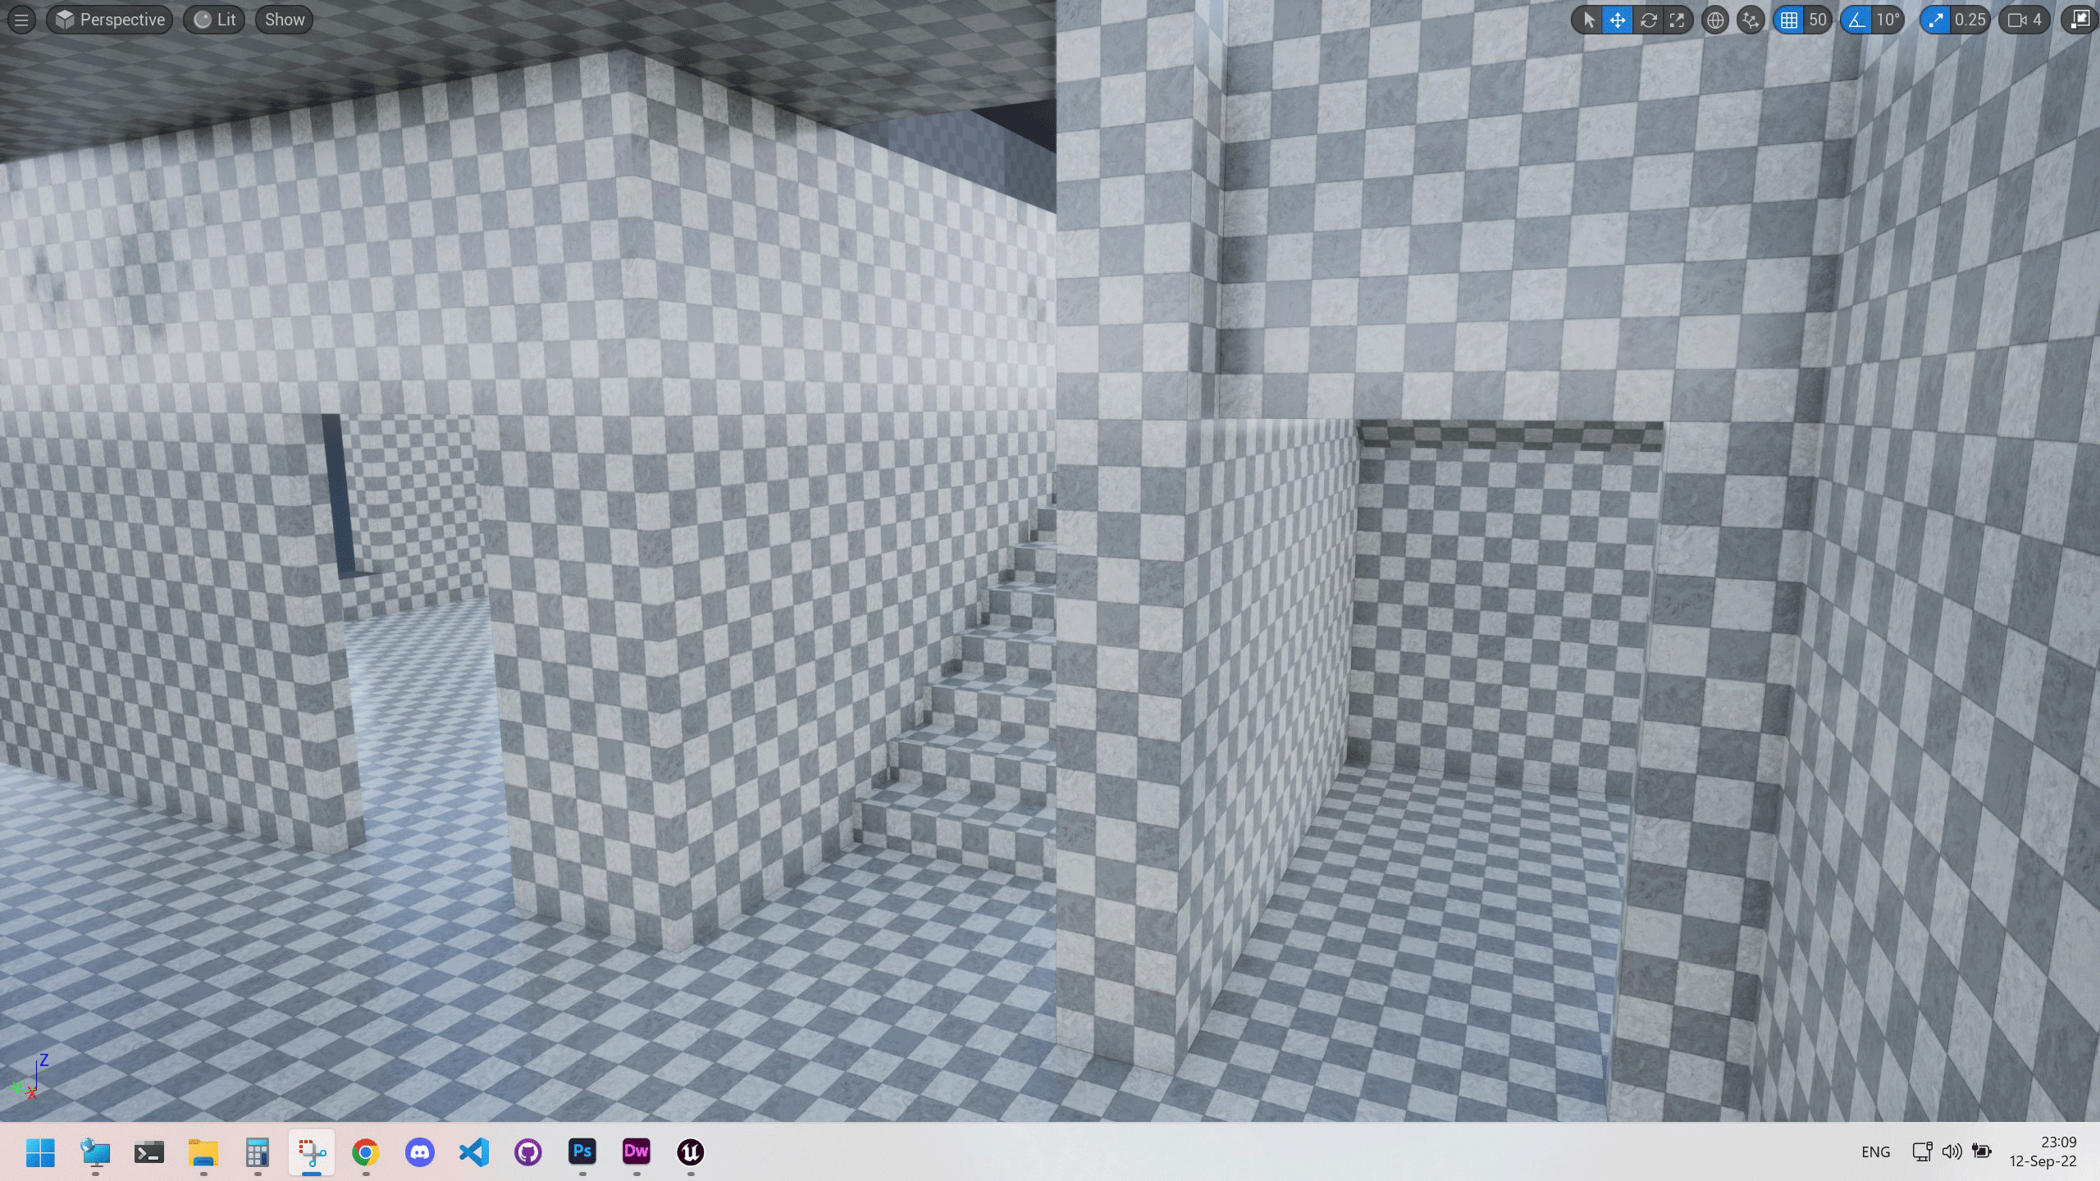Open viewport options hamburger menu
The width and height of the screenshot is (2100, 1181).
pyautogui.click(x=21, y=20)
